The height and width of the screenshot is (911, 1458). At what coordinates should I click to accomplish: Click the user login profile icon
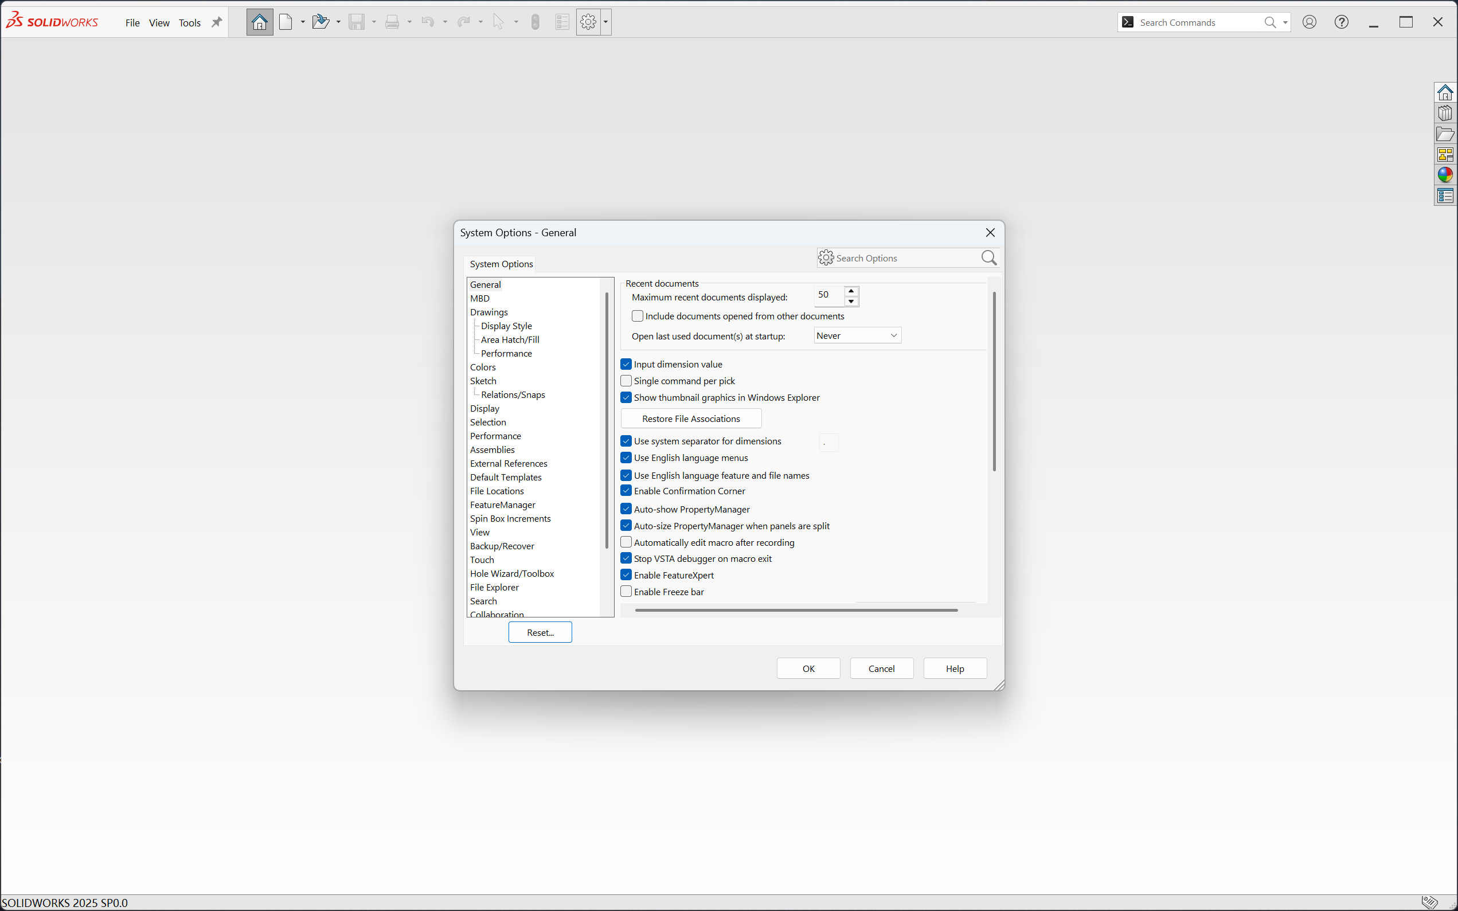(1309, 22)
